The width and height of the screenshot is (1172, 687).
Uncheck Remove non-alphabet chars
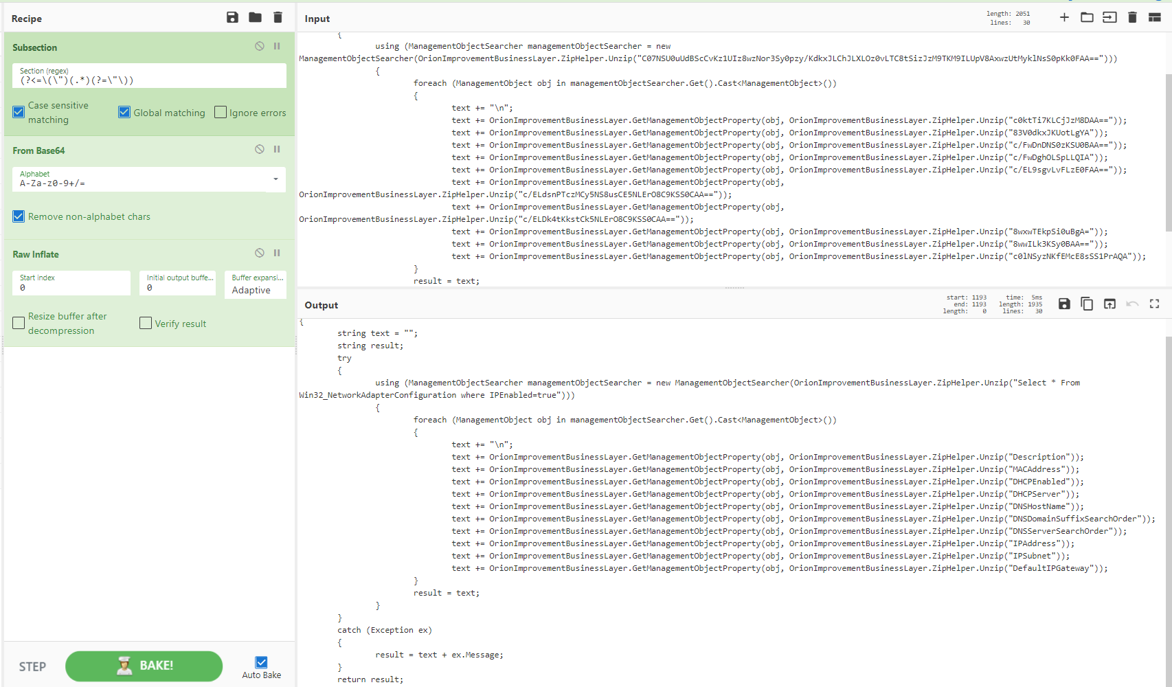[19, 216]
